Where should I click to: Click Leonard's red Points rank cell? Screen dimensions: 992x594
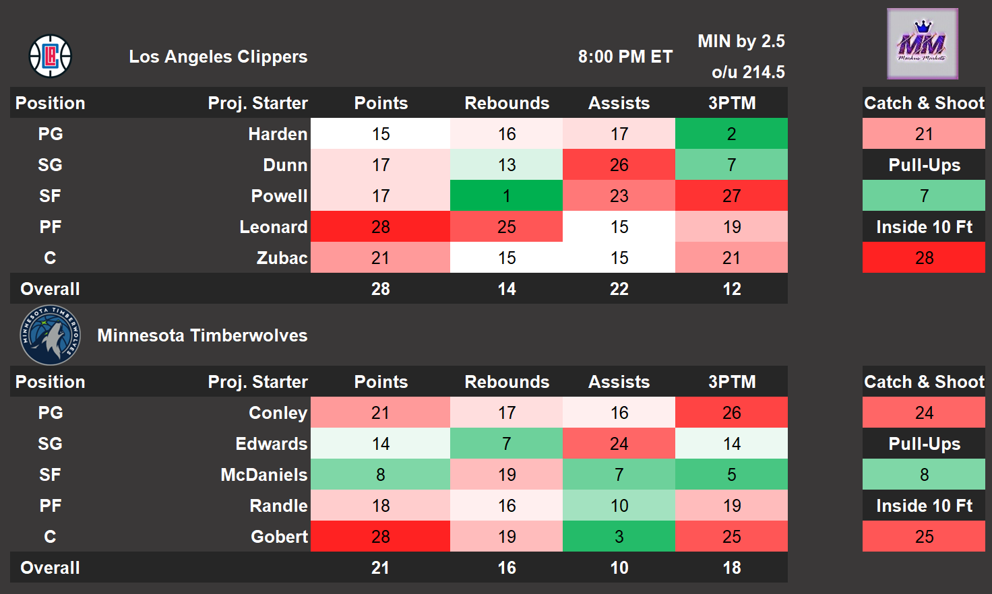380,227
